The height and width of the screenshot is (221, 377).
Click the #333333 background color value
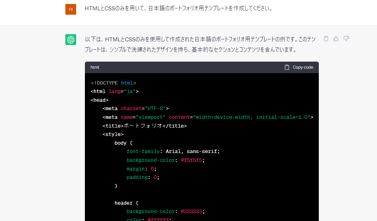click(192, 211)
